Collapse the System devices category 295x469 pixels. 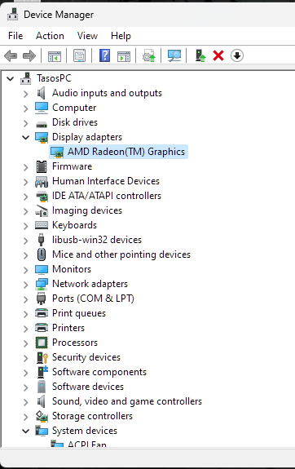26,431
